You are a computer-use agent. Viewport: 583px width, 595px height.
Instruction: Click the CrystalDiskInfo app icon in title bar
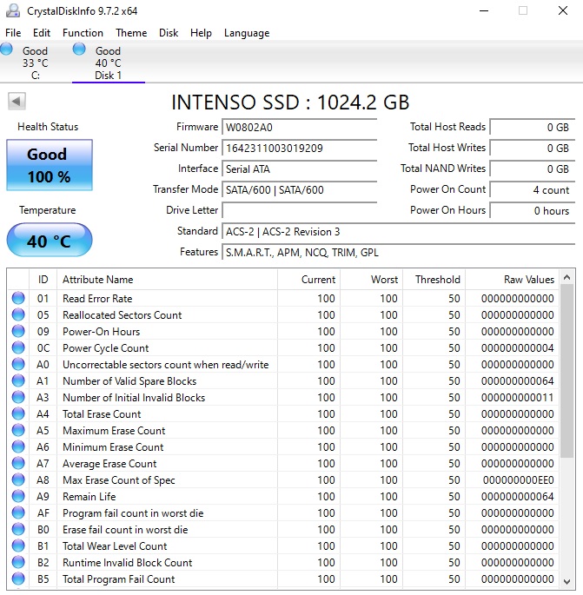(12, 11)
